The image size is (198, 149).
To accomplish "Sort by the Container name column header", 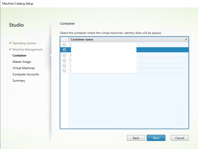I will [82, 39].
